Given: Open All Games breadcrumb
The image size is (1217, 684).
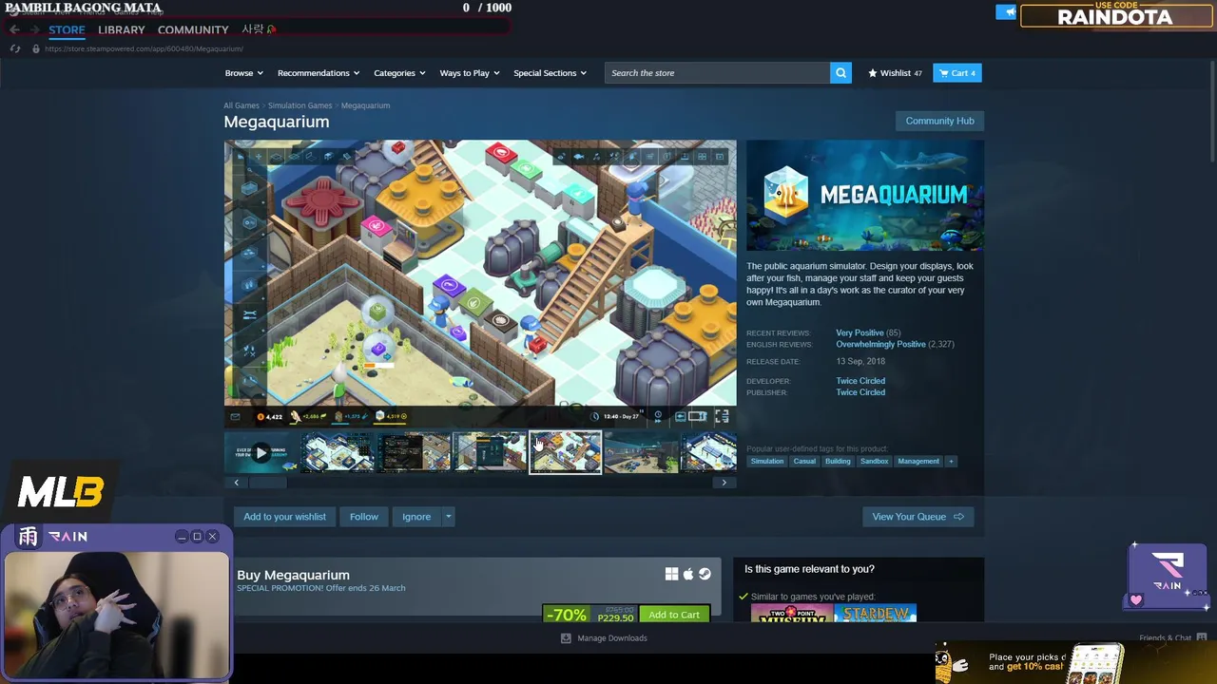Looking at the screenshot, I should tap(241, 105).
